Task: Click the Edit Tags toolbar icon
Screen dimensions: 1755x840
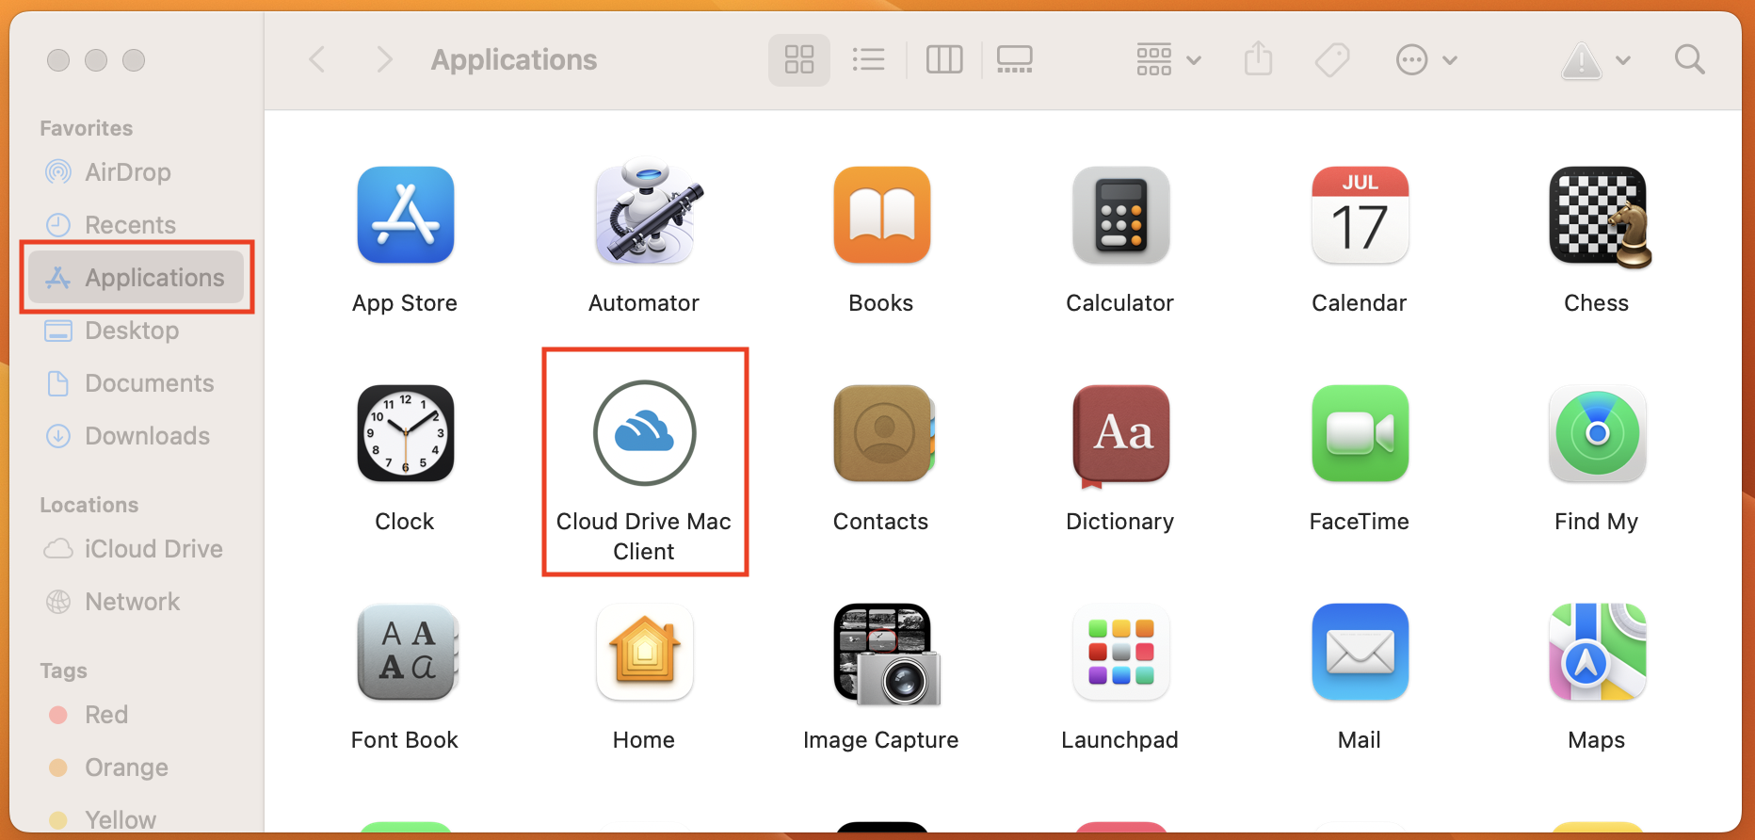Action: pyautogui.click(x=1331, y=59)
